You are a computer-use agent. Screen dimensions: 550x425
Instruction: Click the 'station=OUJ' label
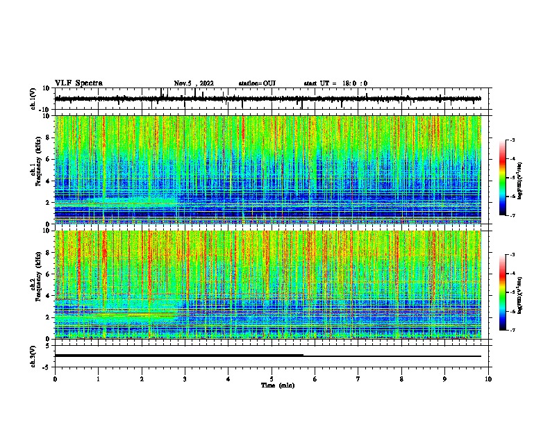click(x=257, y=83)
